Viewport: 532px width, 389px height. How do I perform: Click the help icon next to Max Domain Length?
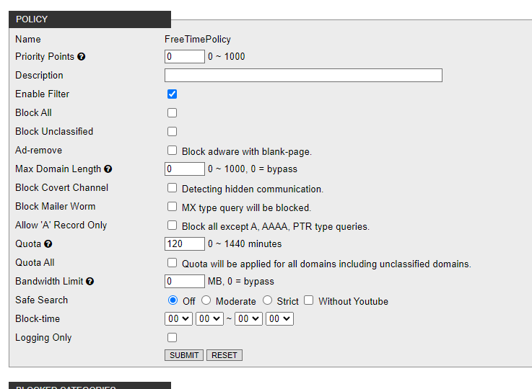click(108, 169)
